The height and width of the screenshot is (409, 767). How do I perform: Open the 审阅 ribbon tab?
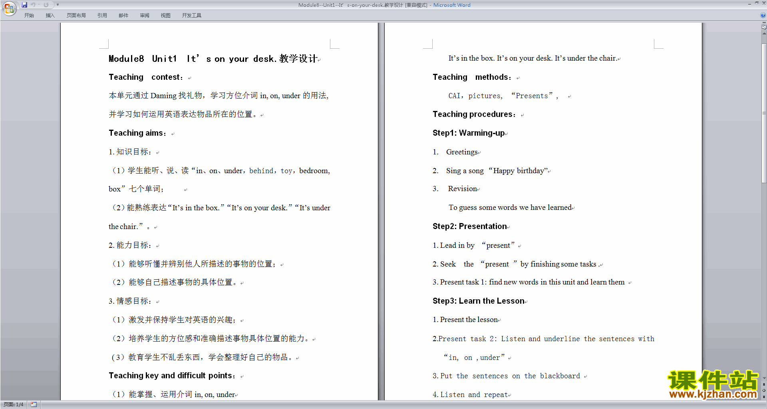[x=145, y=16]
